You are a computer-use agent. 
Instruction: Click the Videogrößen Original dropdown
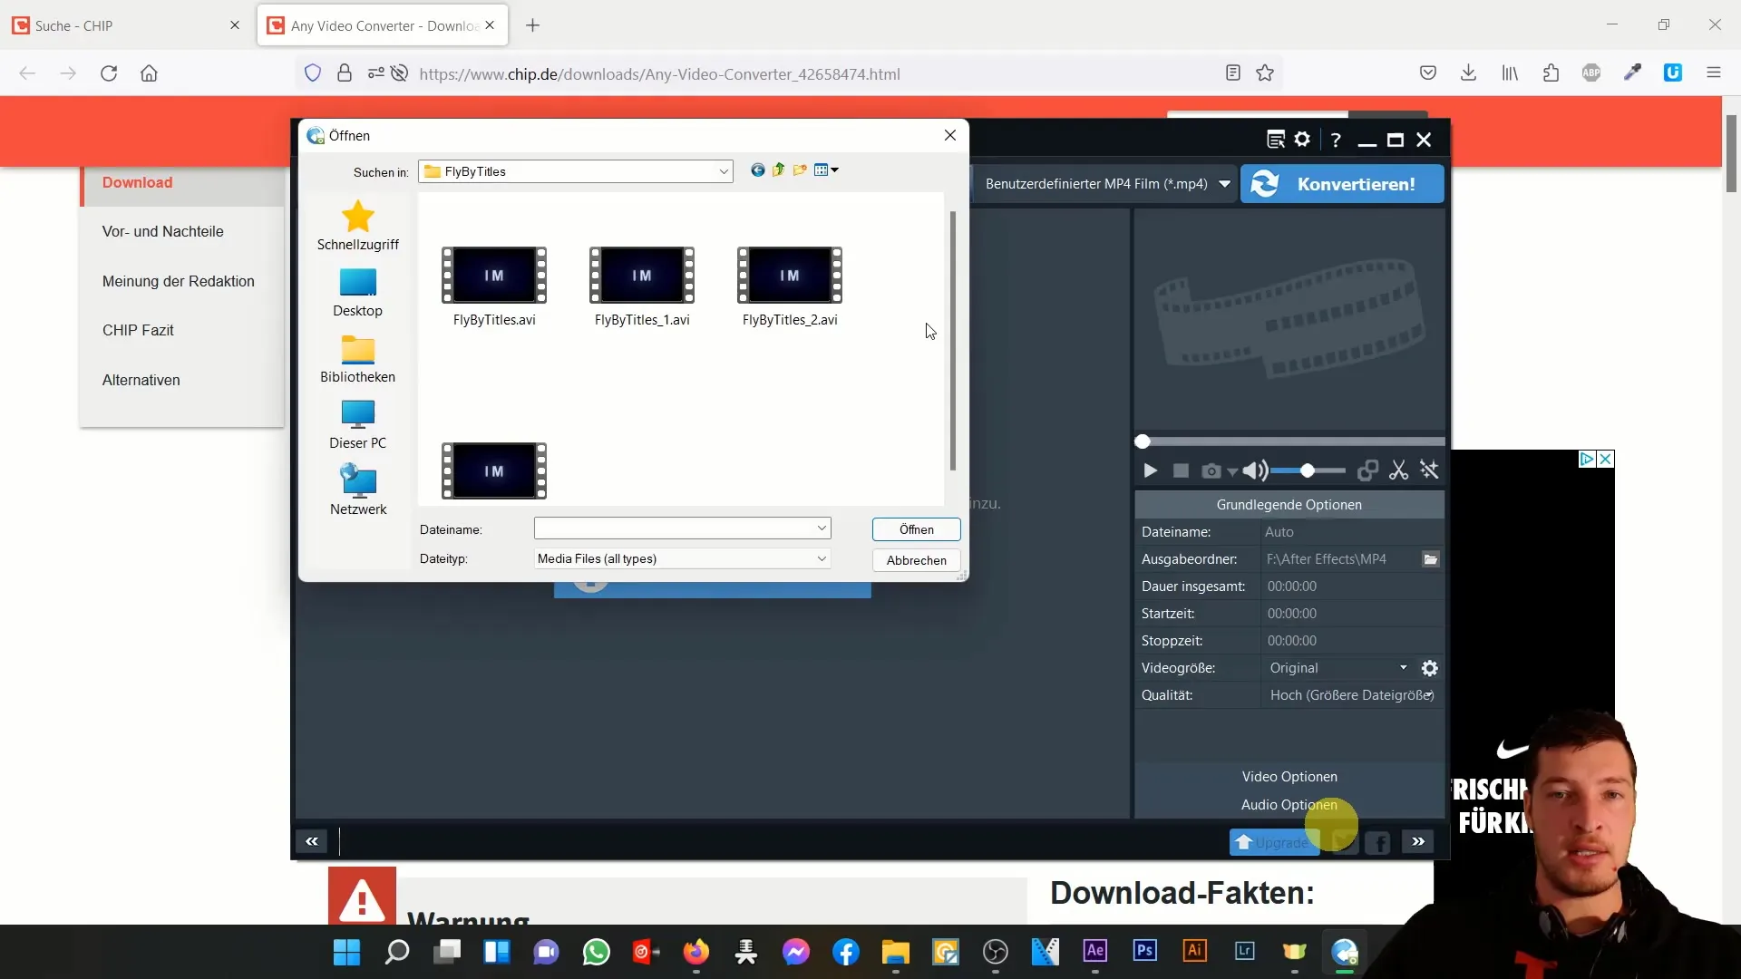1337,667
